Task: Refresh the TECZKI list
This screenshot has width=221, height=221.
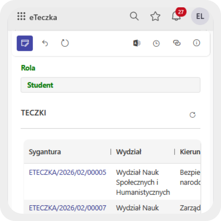Action: pos(192,115)
